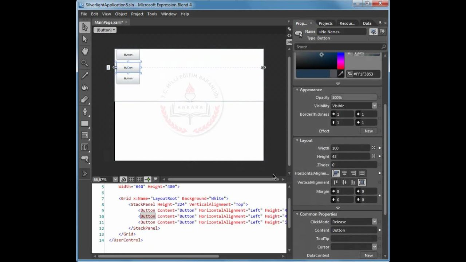Click the Properties view icon beside Name
Image resolution: width=466 pixels, height=262 pixels.
tap(374, 32)
